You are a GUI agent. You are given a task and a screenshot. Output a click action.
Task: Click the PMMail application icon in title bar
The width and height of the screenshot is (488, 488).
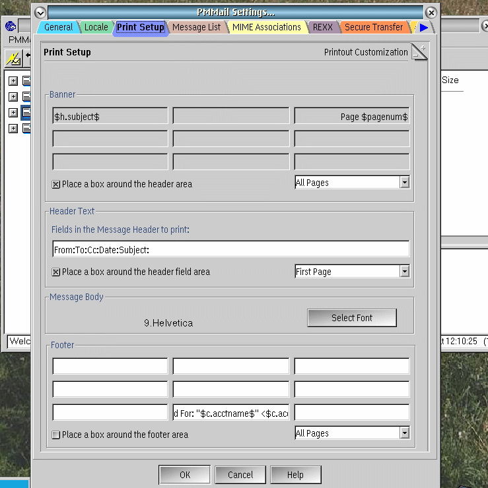[x=11, y=26]
